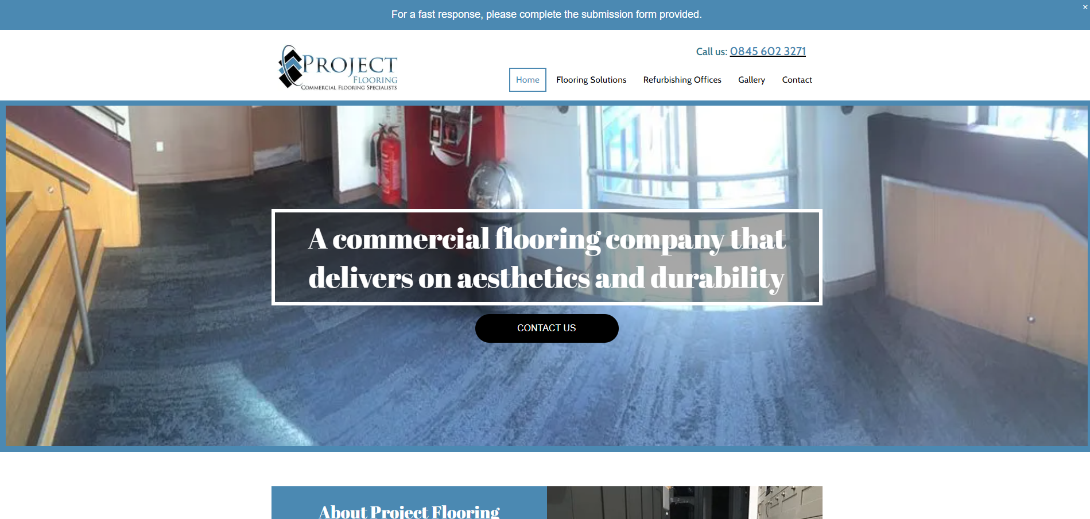This screenshot has width=1090, height=519.
Task: Click the 'Commercial Flooring Specialists' logo tagline
Action: tap(349, 88)
